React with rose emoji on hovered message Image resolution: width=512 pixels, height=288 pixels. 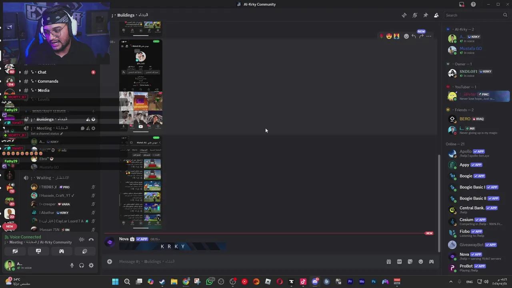point(382,36)
